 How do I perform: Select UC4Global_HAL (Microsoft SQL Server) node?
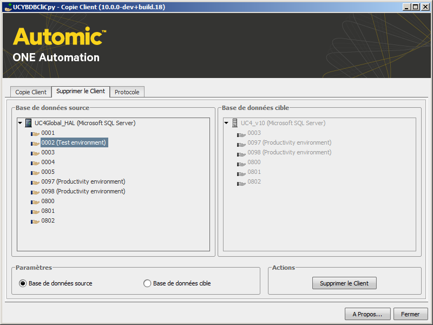(x=85, y=123)
